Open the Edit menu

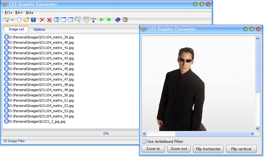[x=19, y=13]
